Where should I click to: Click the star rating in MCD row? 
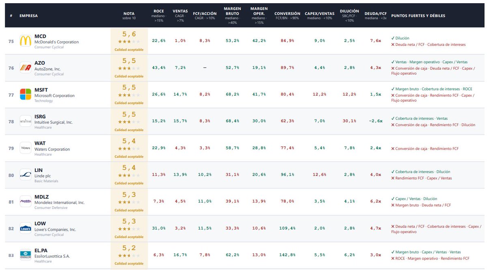point(129,42)
